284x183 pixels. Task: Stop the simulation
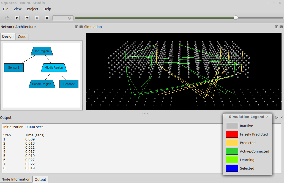(47, 18)
